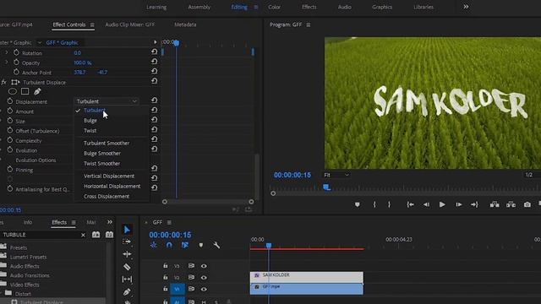Screen dimensions: 541x304
Task: Toggle V1 track output eye
Action: (x=204, y=289)
